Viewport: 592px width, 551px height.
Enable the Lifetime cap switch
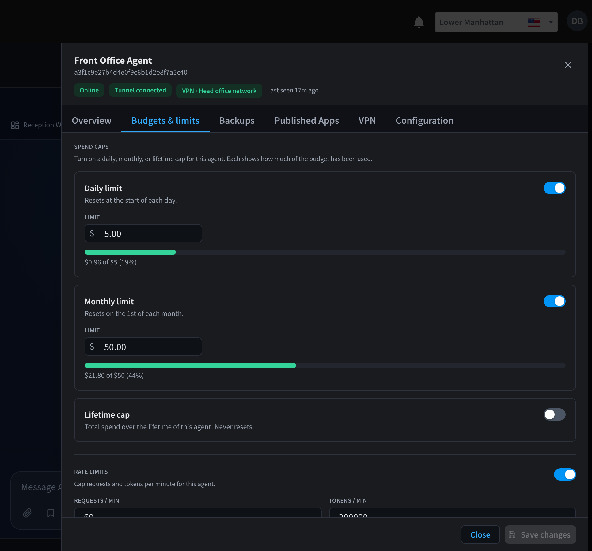point(554,414)
